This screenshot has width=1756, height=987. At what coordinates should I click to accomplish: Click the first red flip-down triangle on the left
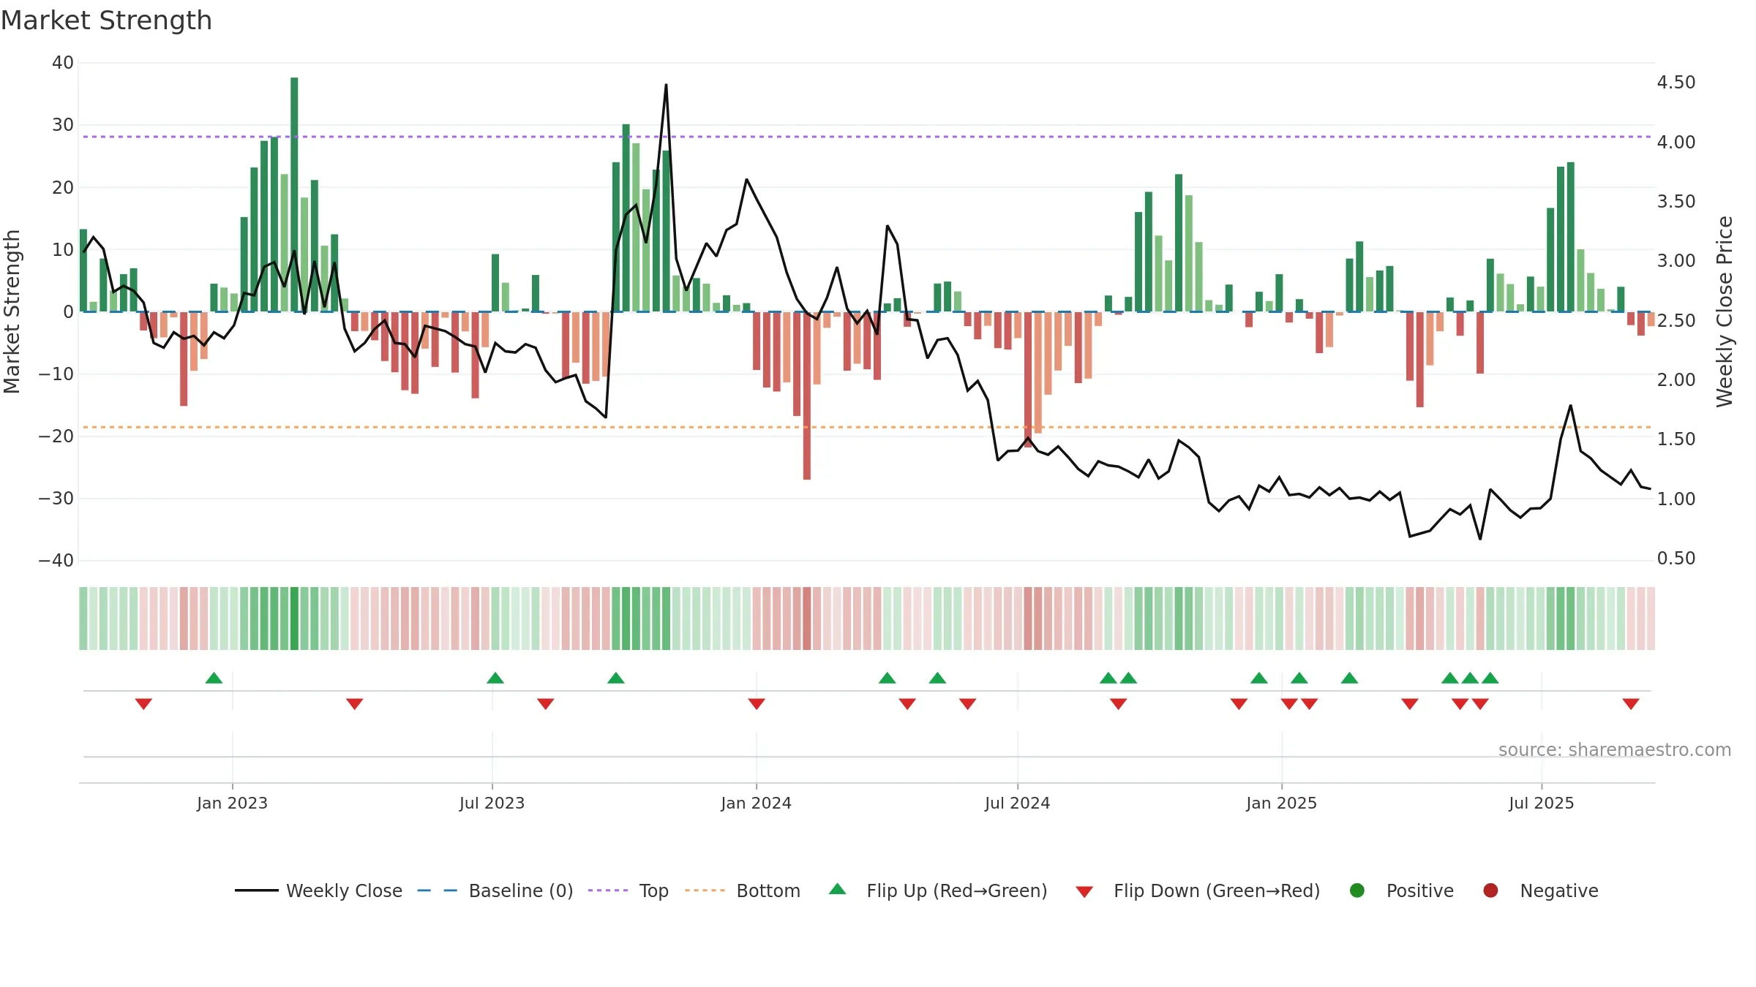(x=143, y=703)
